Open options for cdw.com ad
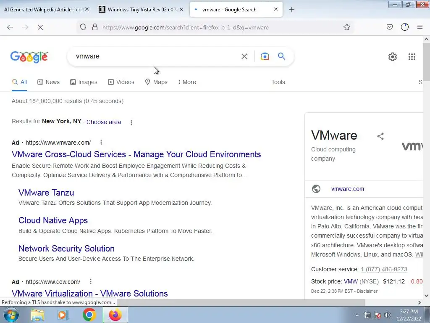 91,281
